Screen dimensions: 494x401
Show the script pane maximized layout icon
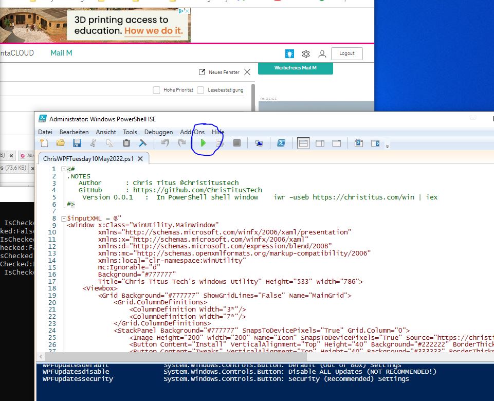pos(337,143)
